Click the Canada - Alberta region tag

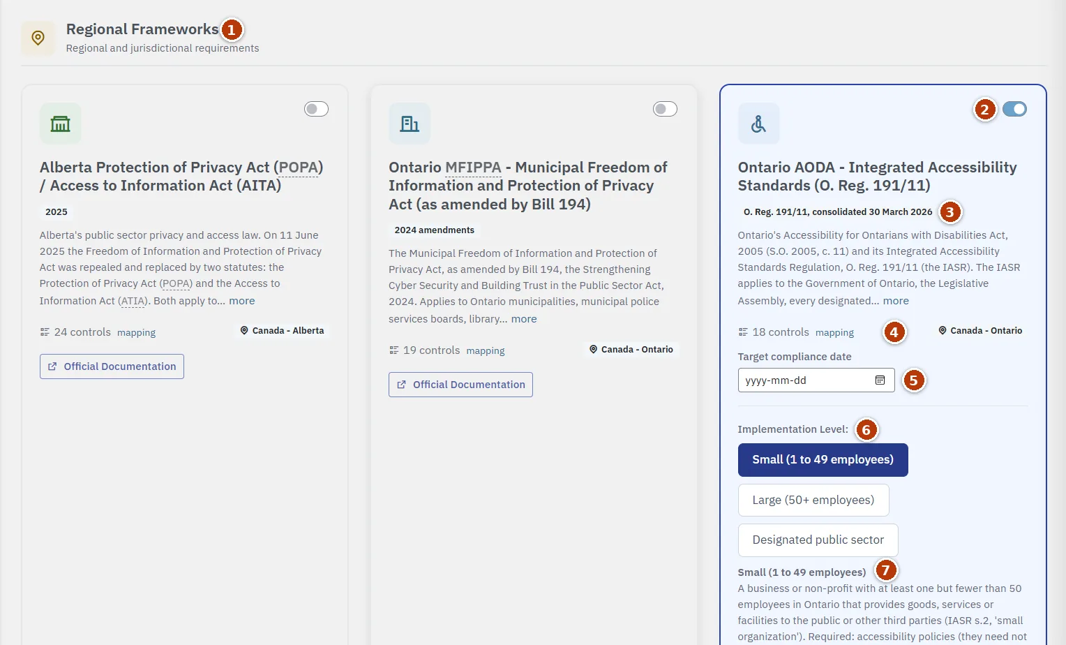coord(282,331)
